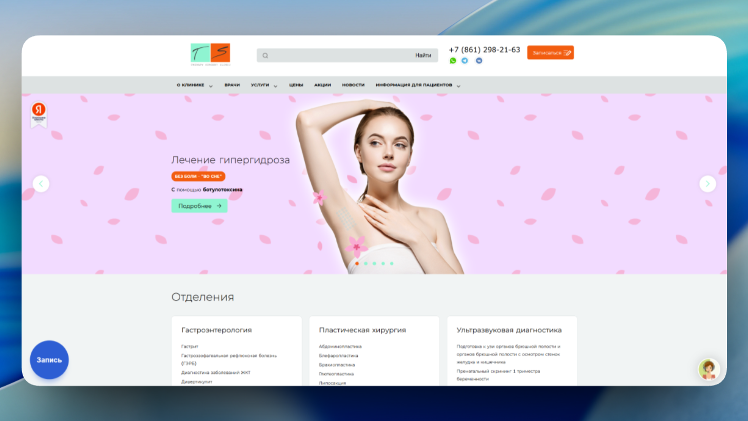Open the Абдоминопластика link

coord(340,347)
